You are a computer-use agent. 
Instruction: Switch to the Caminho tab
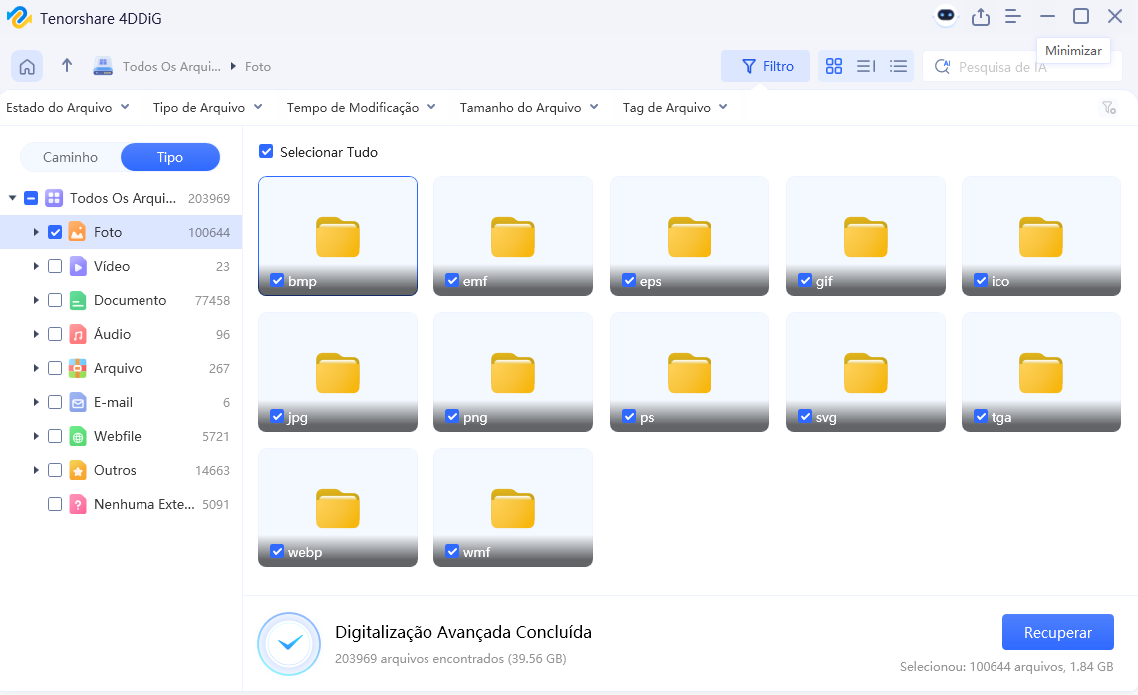click(x=70, y=157)
